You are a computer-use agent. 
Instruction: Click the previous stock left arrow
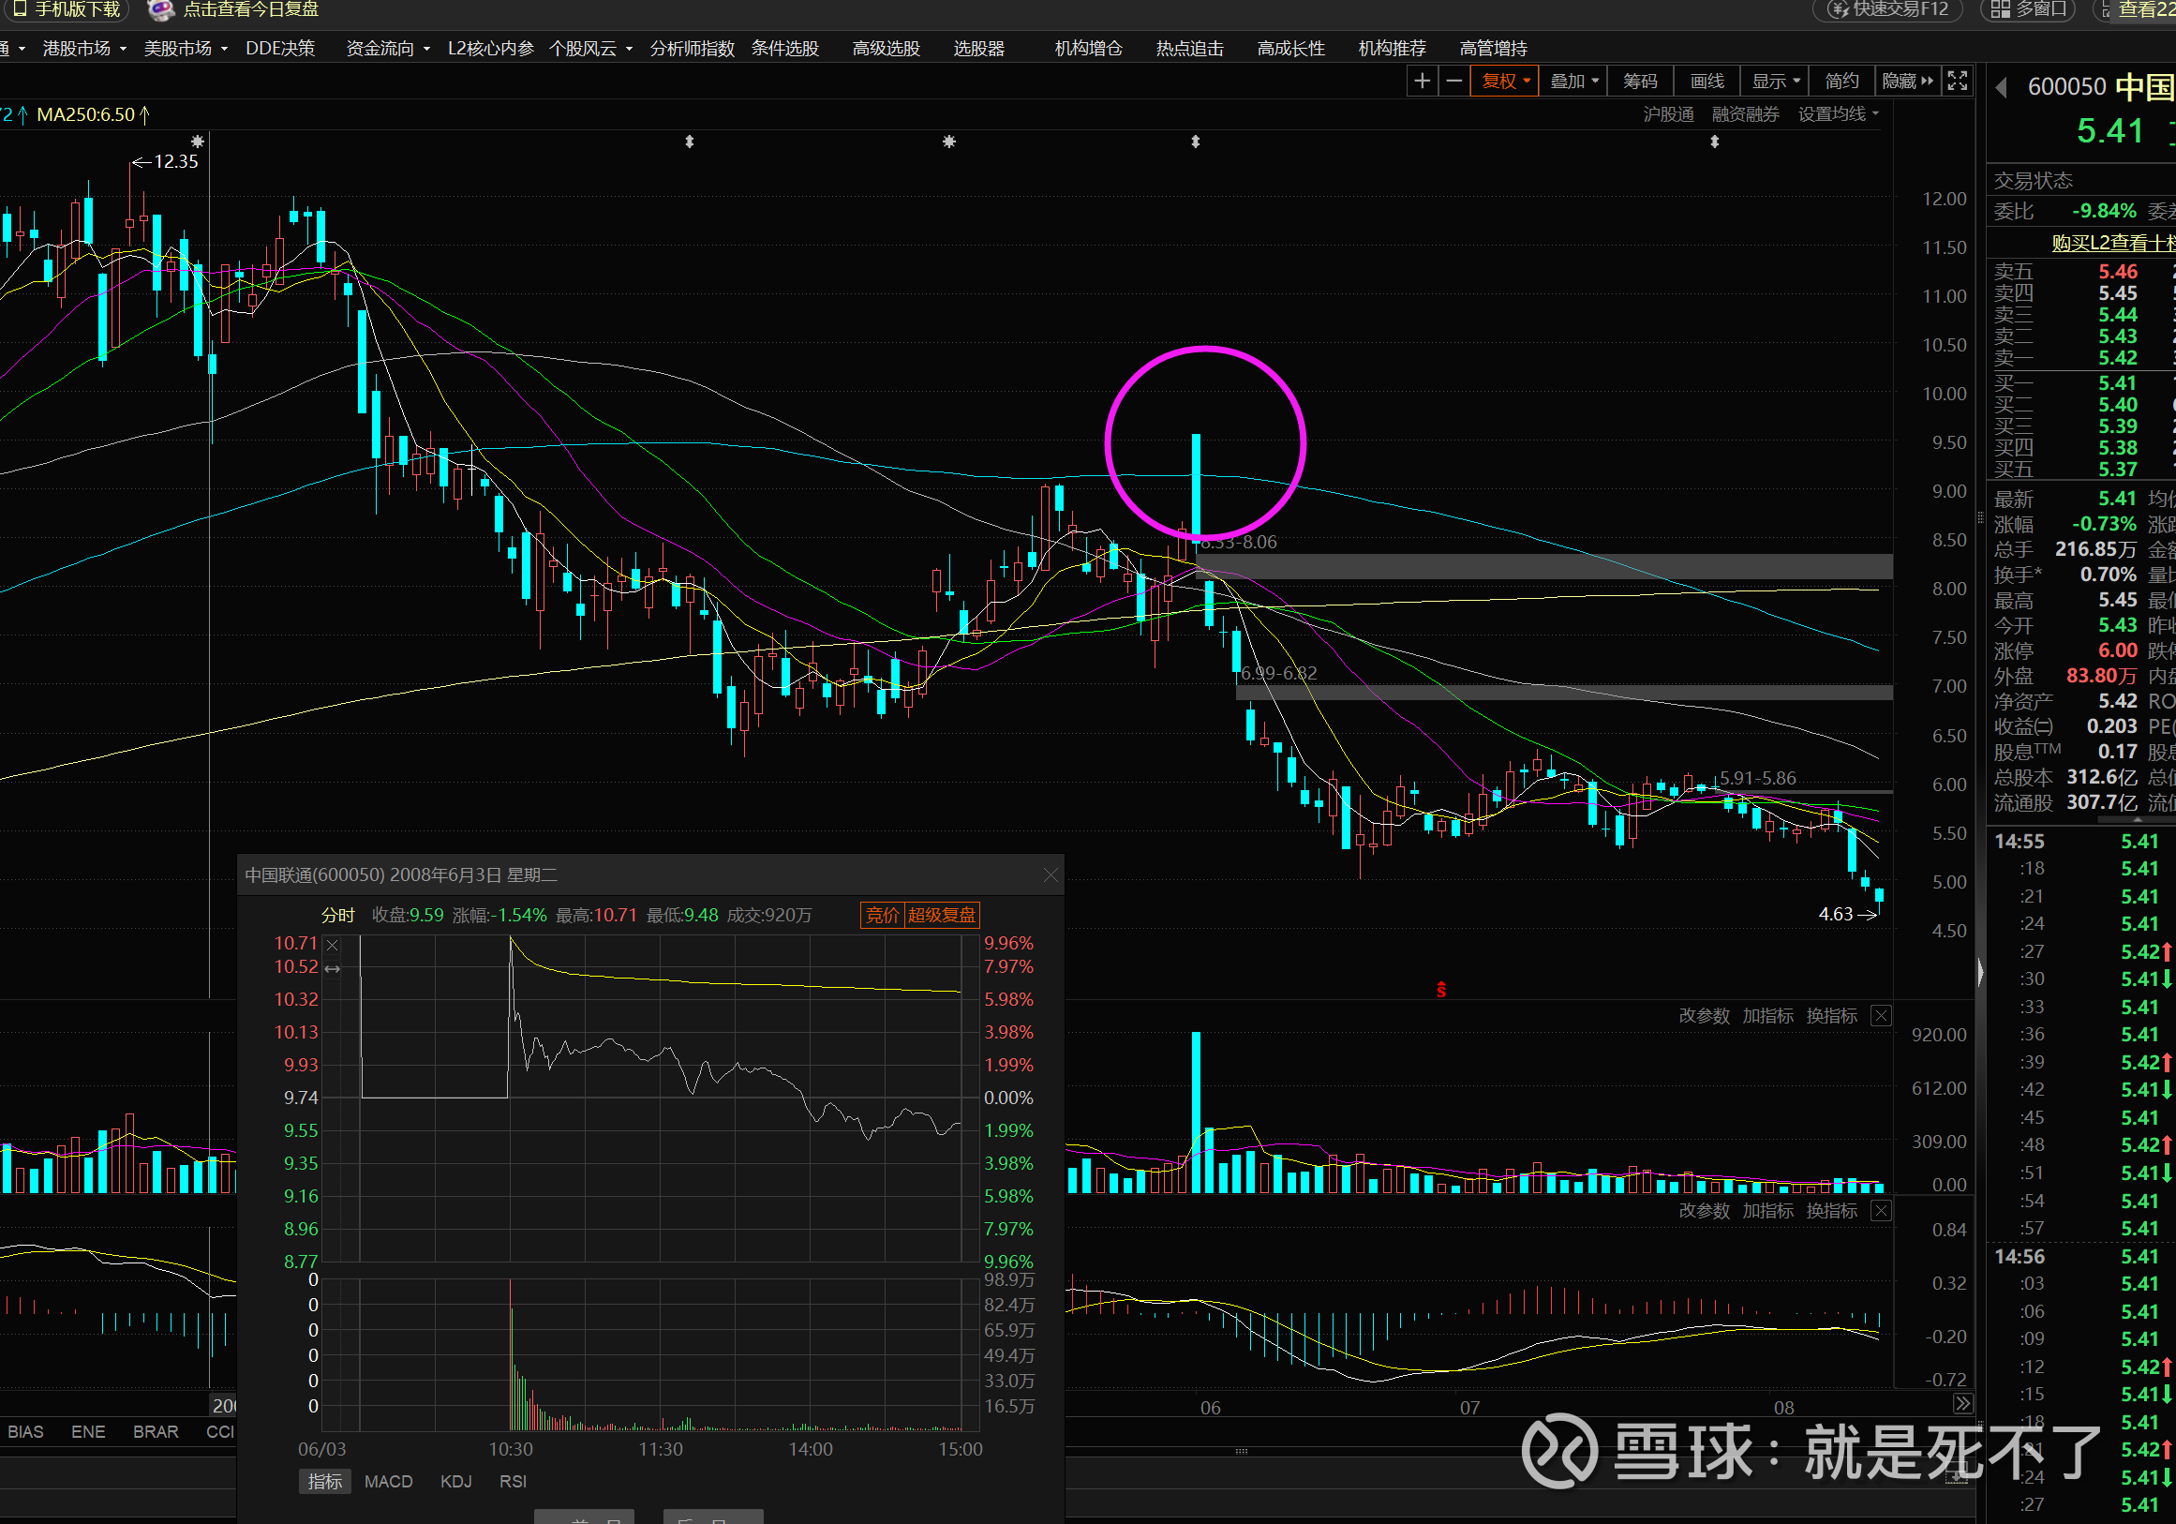[2002, 88]
